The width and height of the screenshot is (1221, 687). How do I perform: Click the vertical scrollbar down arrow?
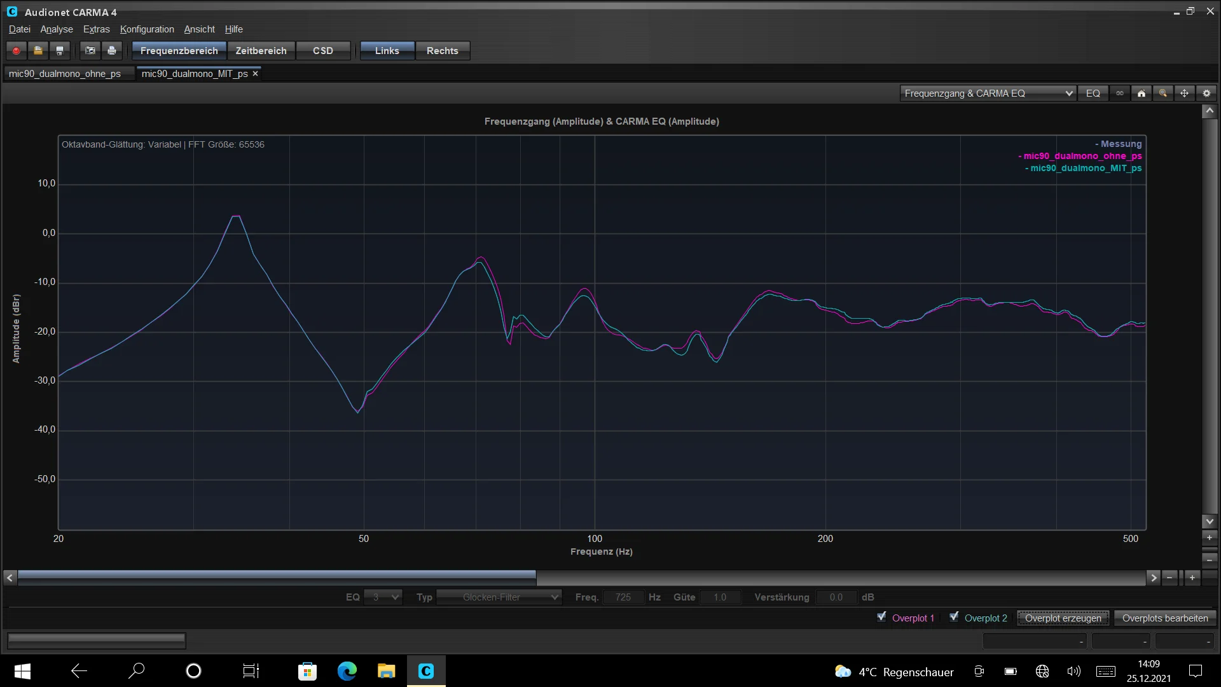point(1210,522)
